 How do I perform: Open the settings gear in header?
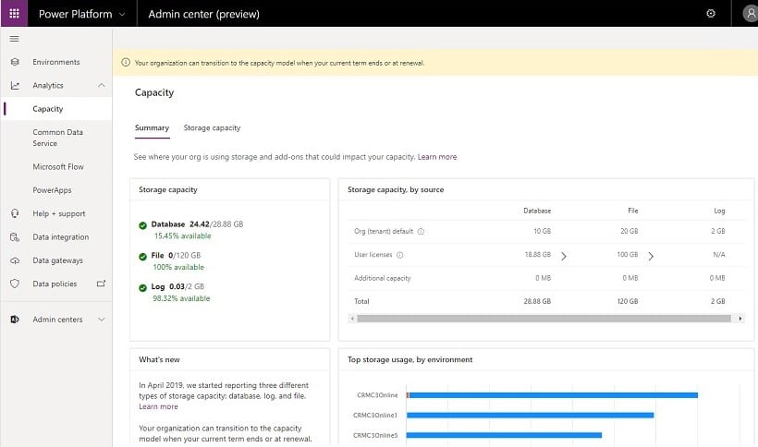tap(711, 14)
